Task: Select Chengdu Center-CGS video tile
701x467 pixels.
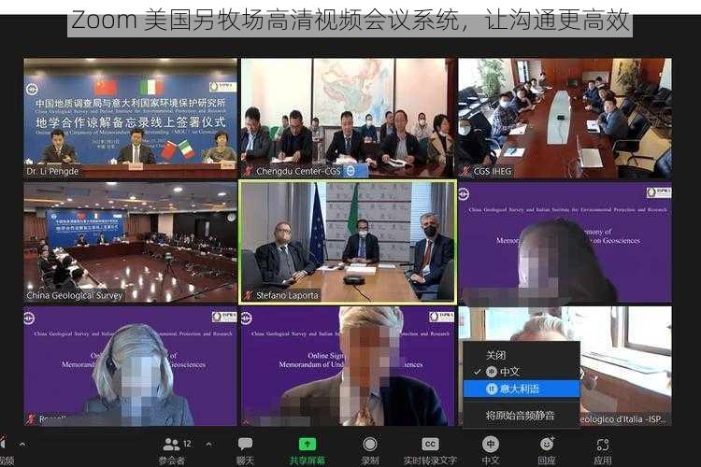Action: (349, 119)
